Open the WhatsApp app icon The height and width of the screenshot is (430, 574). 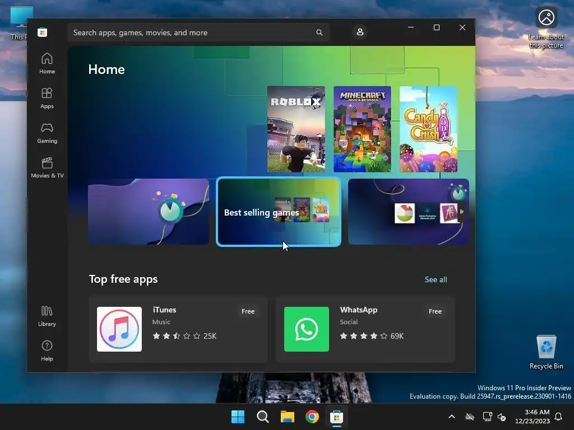point(307,329)
